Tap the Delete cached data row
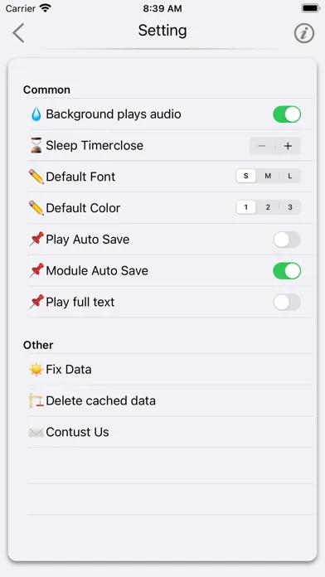Image resolution: width=325 pixels, height=577 pixels. [x=171, y=400]
